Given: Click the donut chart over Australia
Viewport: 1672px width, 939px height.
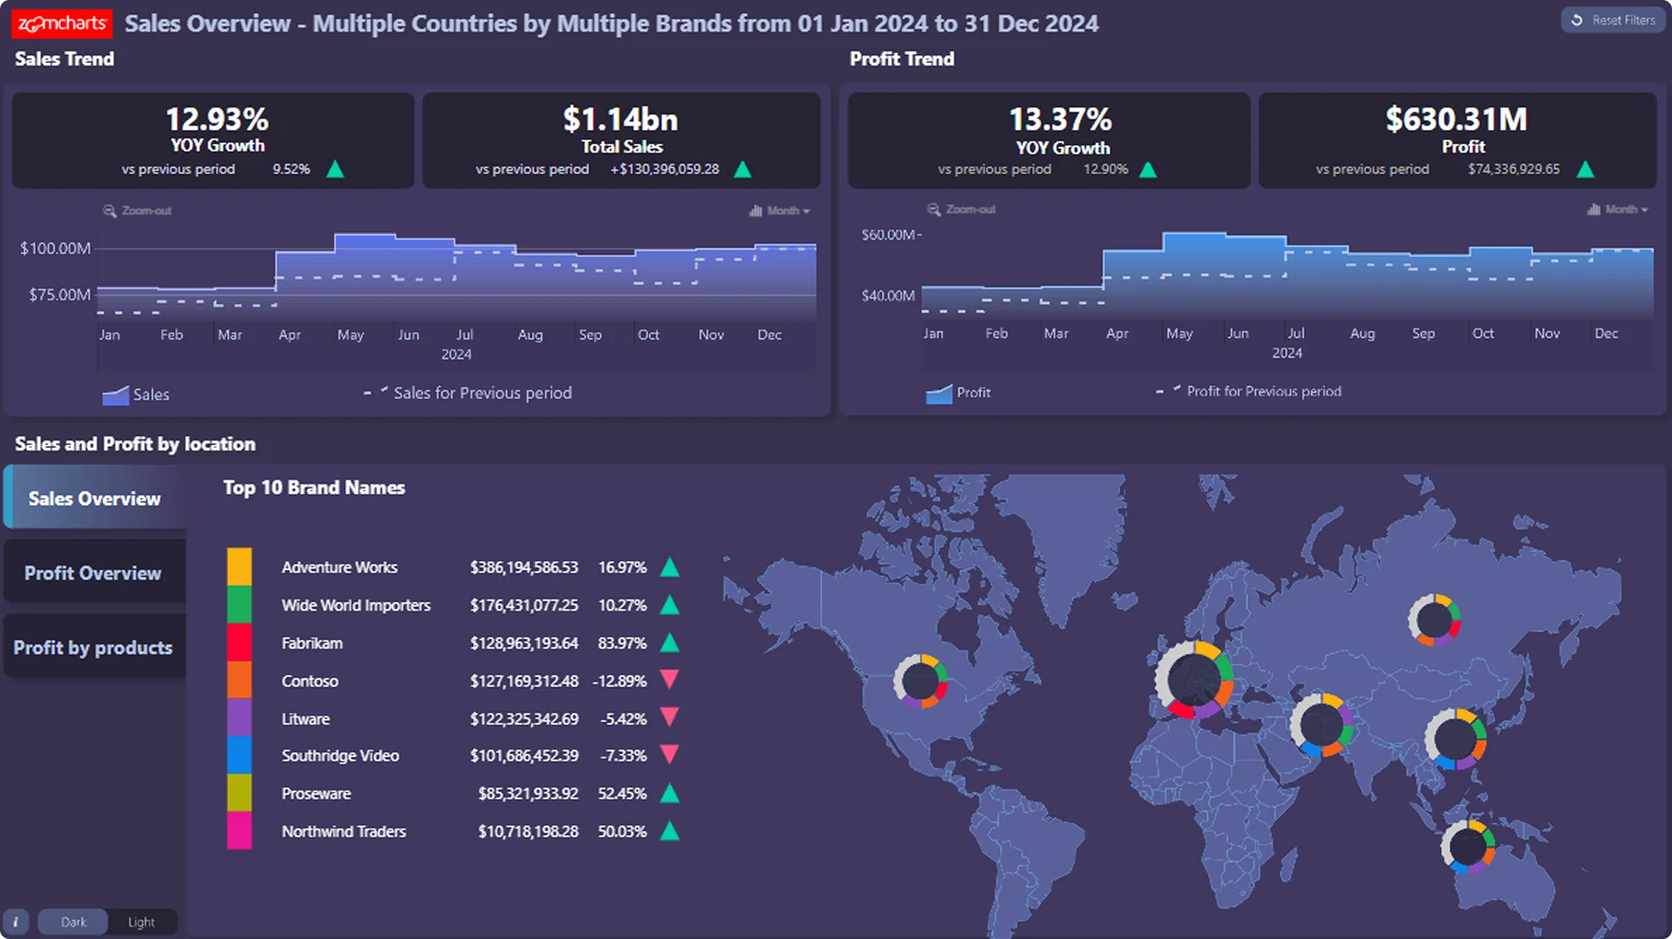Looking at the screenshot, I should coord(1466,846).
